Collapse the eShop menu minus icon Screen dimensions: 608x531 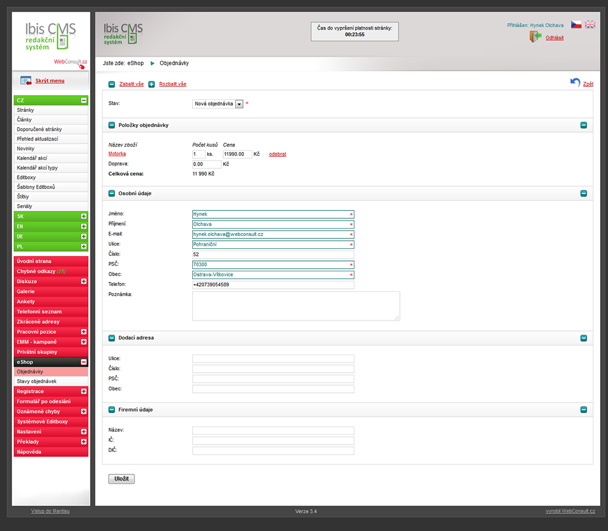[x=83, y=363]
